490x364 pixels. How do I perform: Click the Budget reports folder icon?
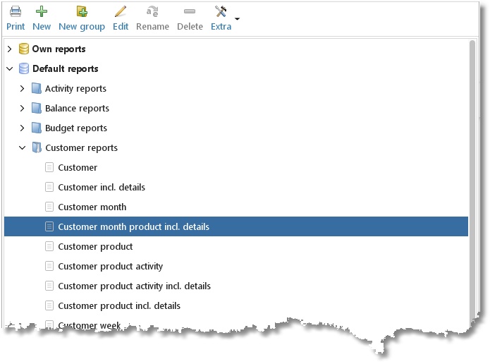(x=36, y=128)
